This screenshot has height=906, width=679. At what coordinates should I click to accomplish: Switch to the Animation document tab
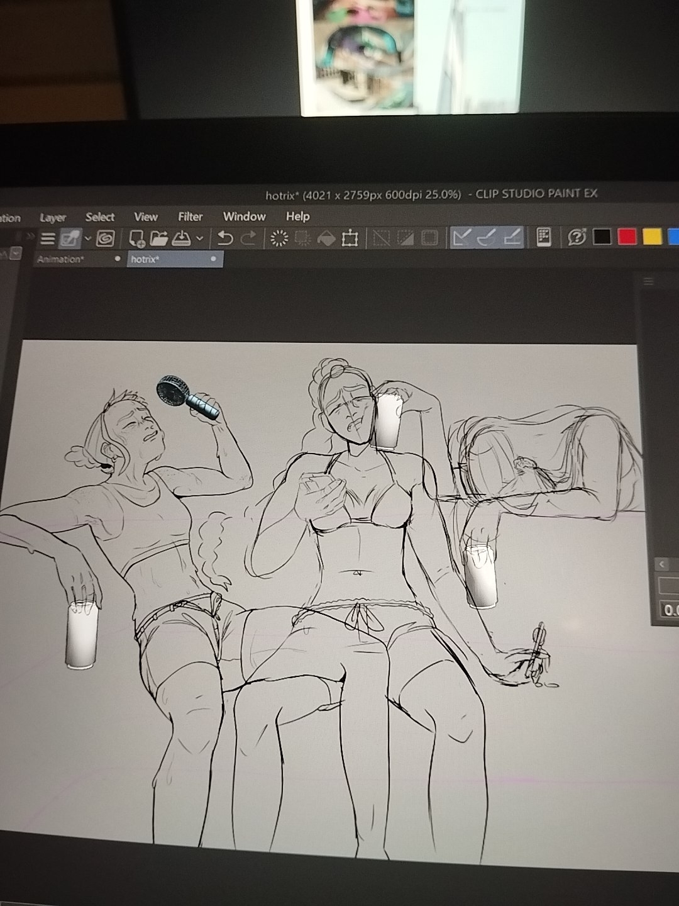[x=60, y=259]
